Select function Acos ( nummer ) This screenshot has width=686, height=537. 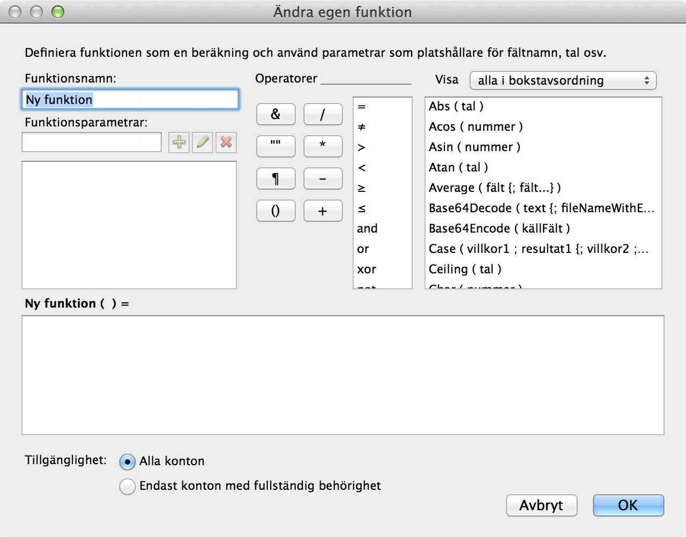(543, 127)
